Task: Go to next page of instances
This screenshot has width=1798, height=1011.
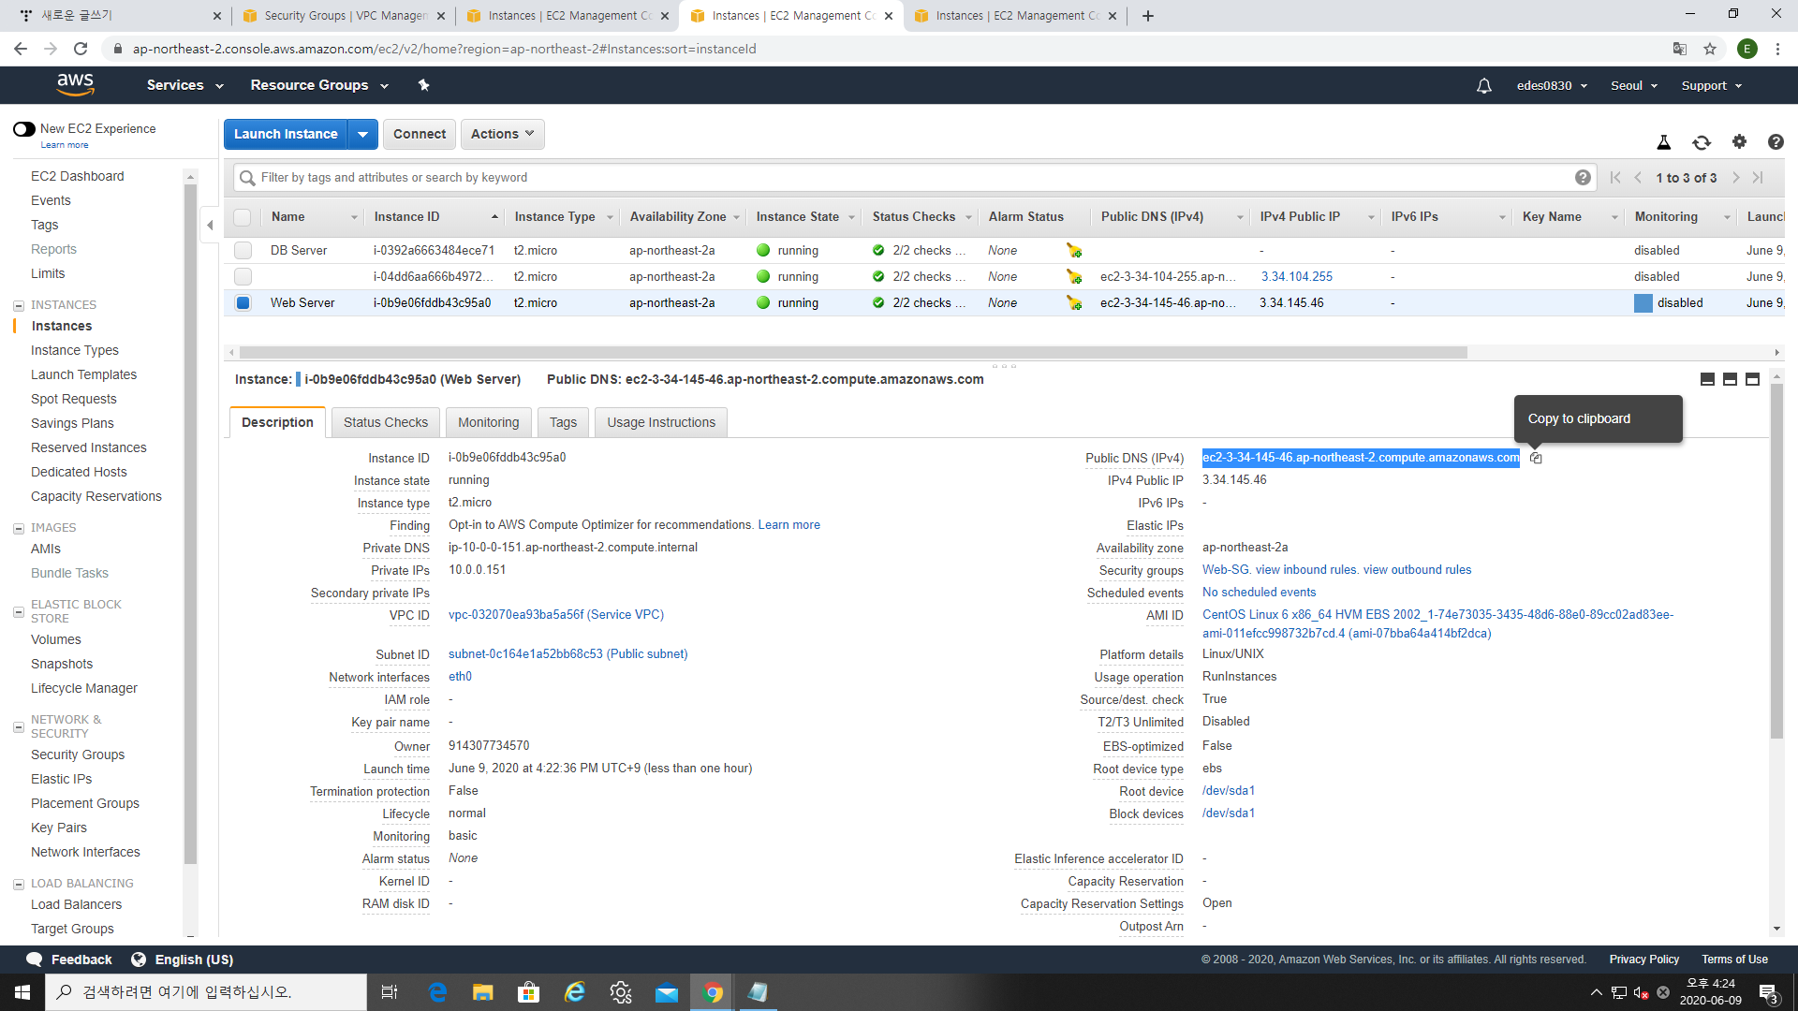Action: tap(1735, 178)
